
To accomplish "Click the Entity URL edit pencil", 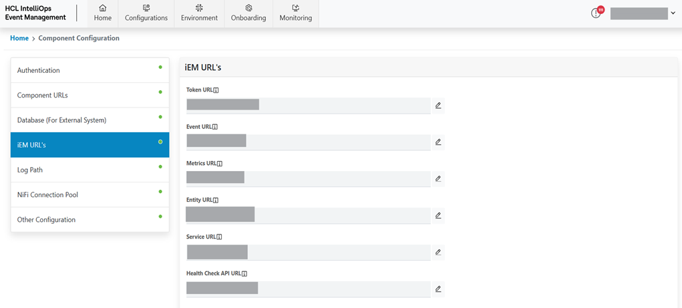I will tap(438, 216).
